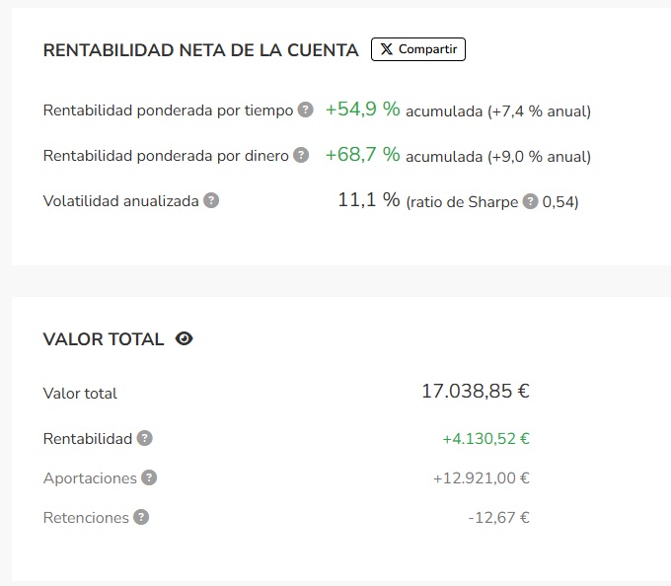Open the Rentabilidad help icon under Valor total
Image resolution: width=671 pixels, height=586 pixels.
[x=145, y=438]
